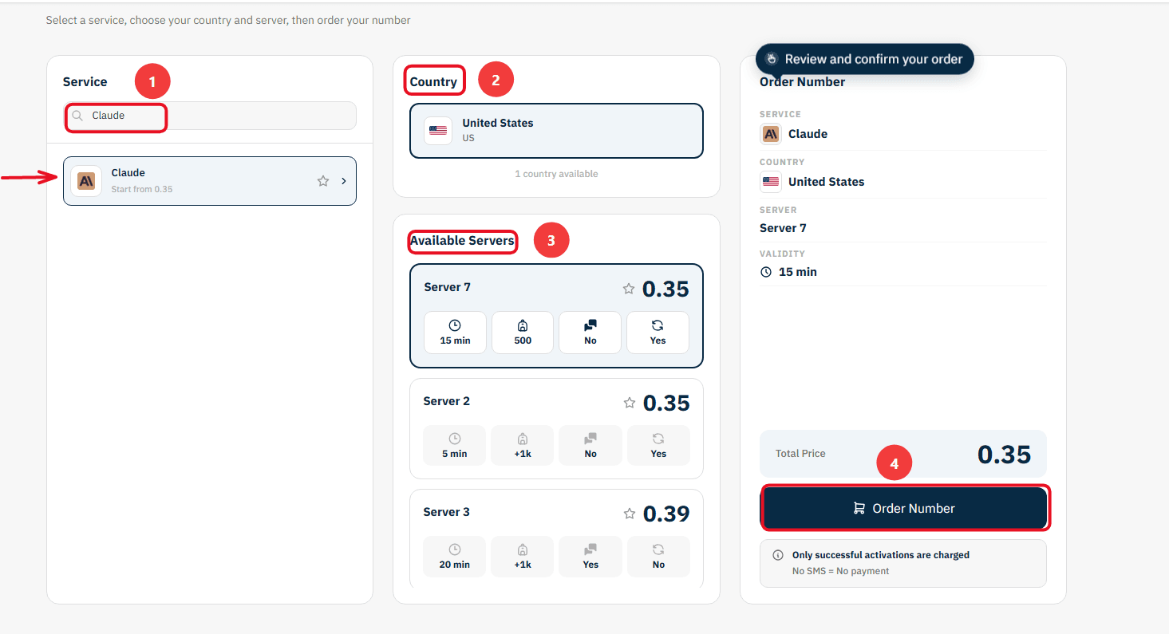The height and width of the screenshot is (634, 1169).
Task: Click the US flag in the Country card
Action: click(438, 130)
